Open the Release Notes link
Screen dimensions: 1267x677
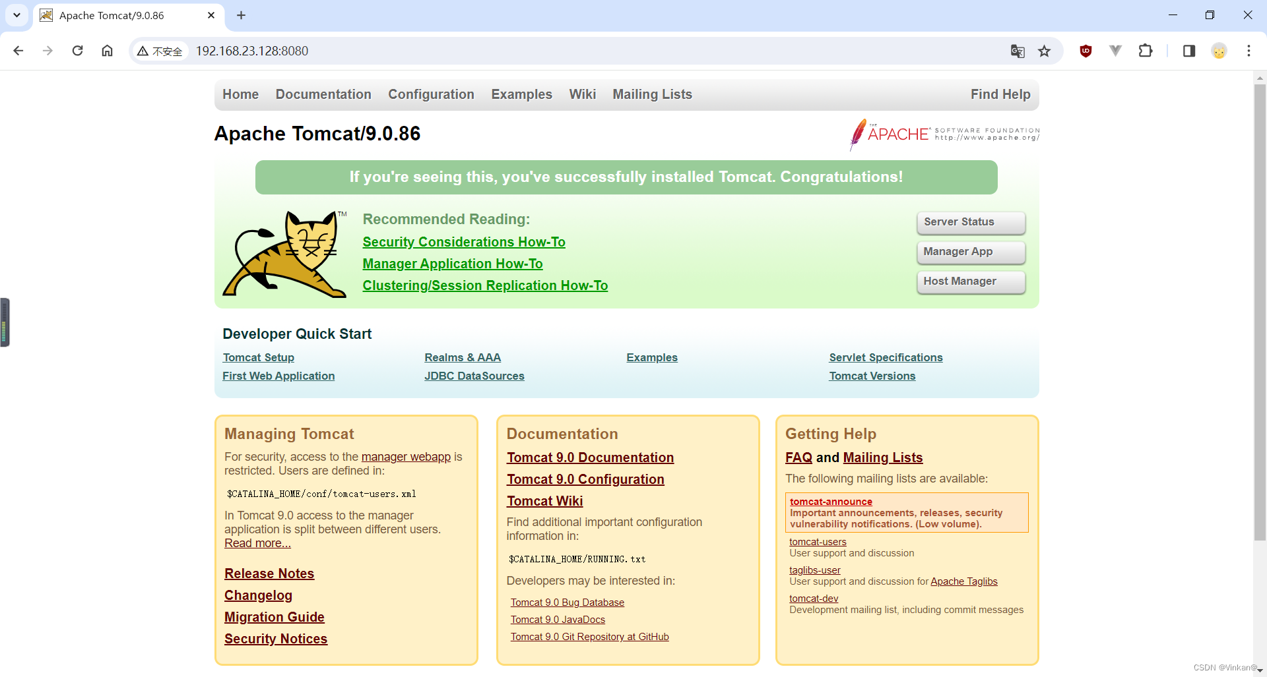pyautogui.click(x=269, y=574)
